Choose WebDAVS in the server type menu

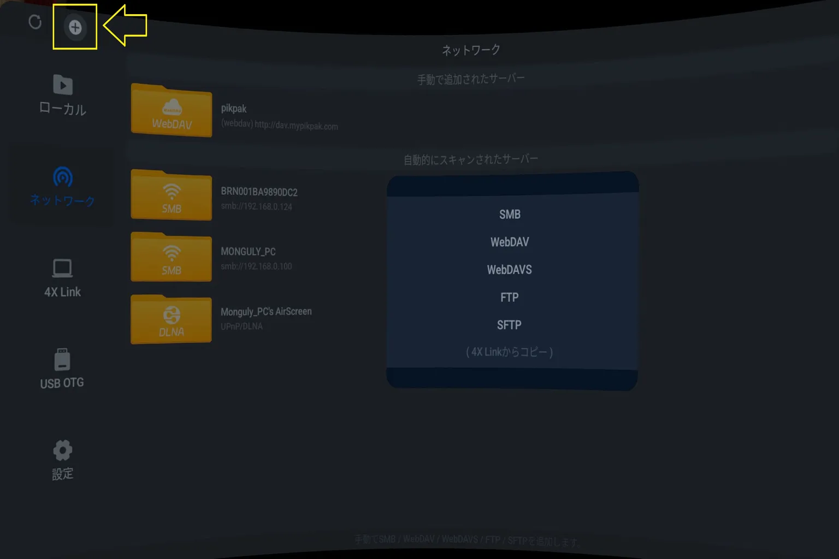coord(510,270)
